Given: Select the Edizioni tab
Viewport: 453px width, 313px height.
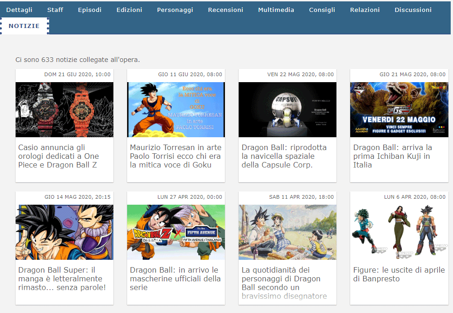Looking at the screenshot, I should pos(129,10).
